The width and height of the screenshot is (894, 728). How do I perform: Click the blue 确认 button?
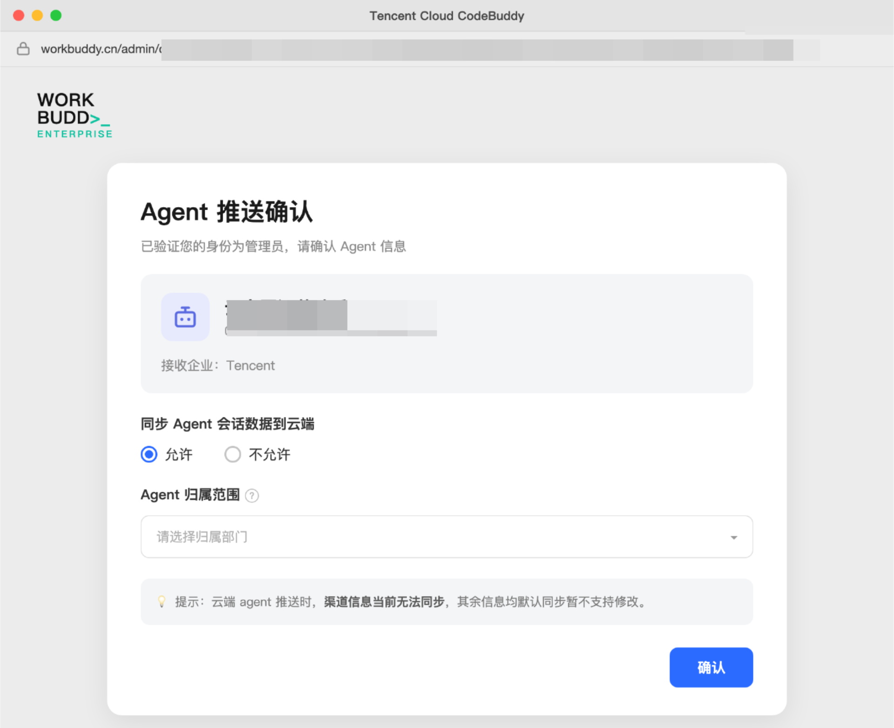click(x=711, y=667)
